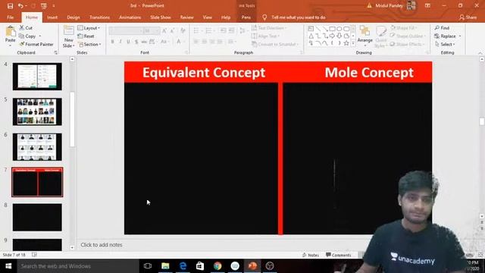
Task: Choose the triangle shape in the gallery
Action: click(x=311, y=36)
